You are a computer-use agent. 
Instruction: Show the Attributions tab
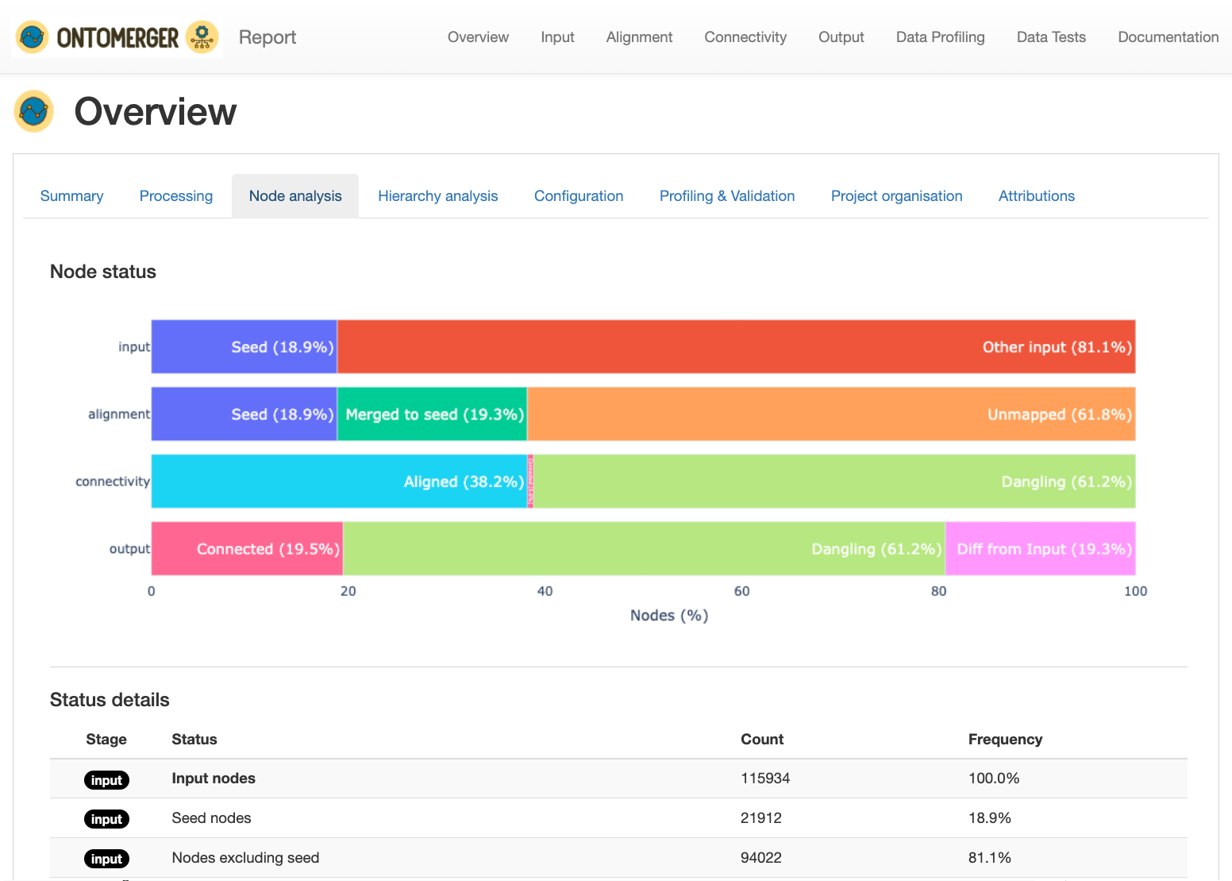tap(1036, 196)
